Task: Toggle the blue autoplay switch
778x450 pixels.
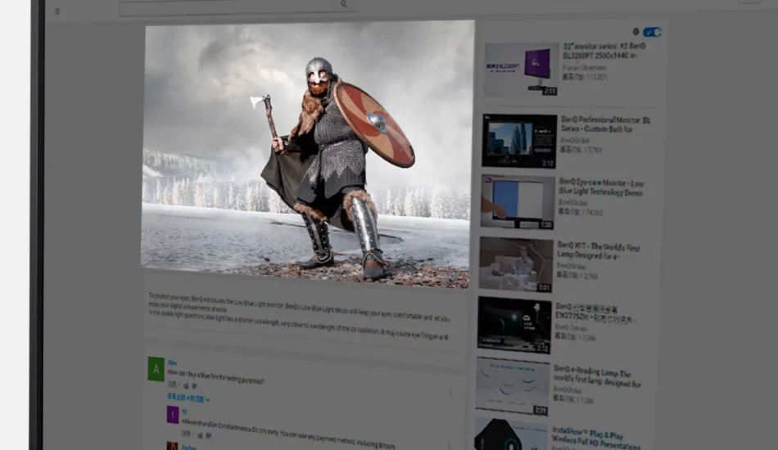Action: pos(652,32)
